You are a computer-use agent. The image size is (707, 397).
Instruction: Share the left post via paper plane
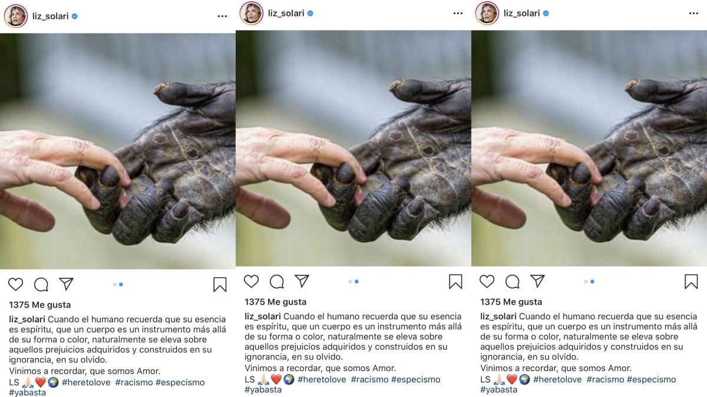coord(66,285)
